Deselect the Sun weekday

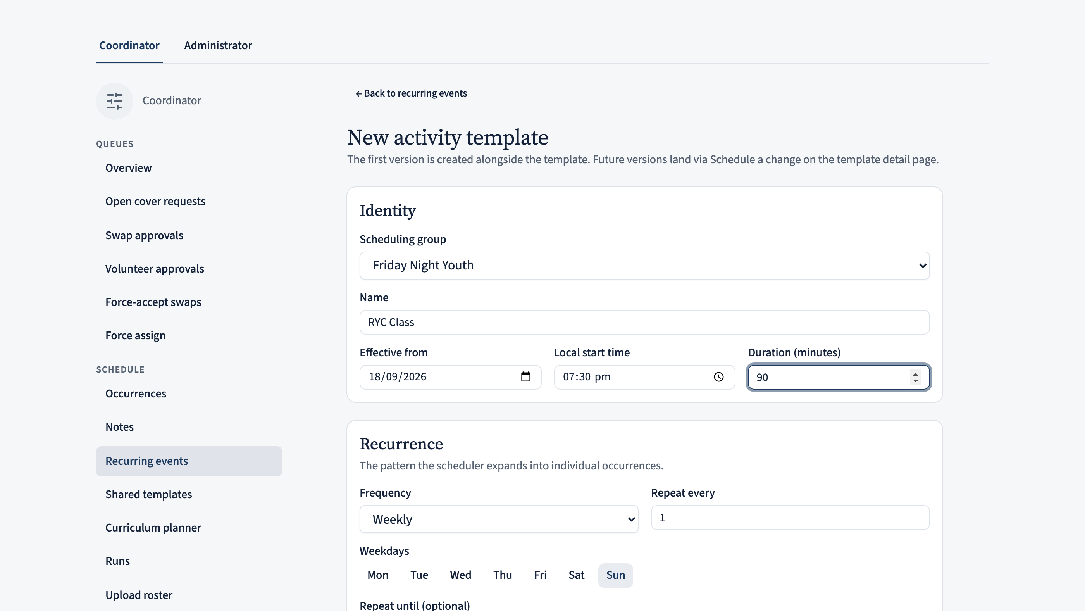(615, 575)
